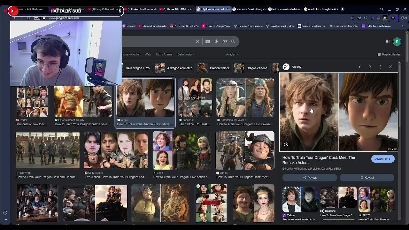Viewport: 409px width, 230px height.
Task: Click the magnifier search submit icon
Action: [x=233, y=42]
